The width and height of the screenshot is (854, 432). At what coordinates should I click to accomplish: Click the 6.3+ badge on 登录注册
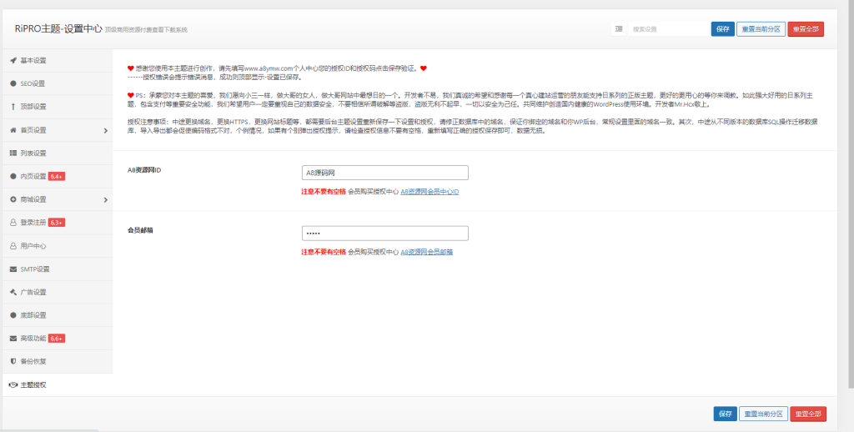coord(57,223)
